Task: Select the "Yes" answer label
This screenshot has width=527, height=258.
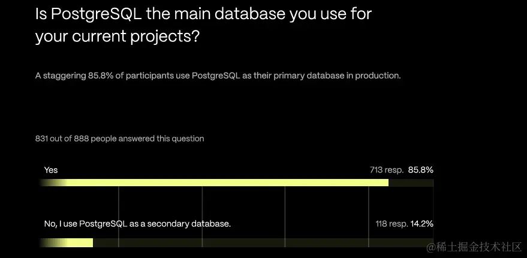Action: [x=51, y=170]
